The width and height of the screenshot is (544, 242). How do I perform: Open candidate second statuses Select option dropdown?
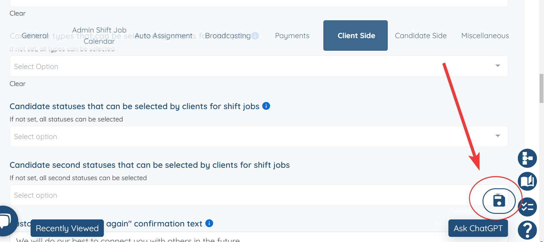259,195
